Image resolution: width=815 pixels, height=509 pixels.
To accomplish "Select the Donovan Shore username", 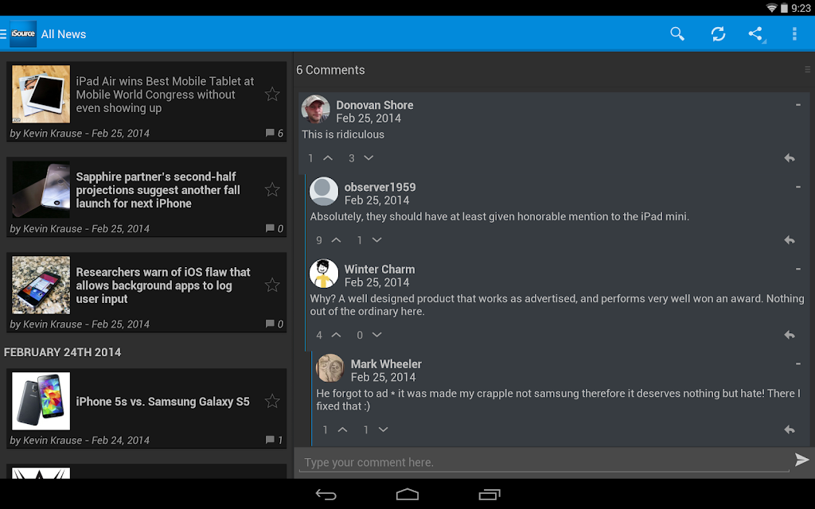I will [375, 105].
